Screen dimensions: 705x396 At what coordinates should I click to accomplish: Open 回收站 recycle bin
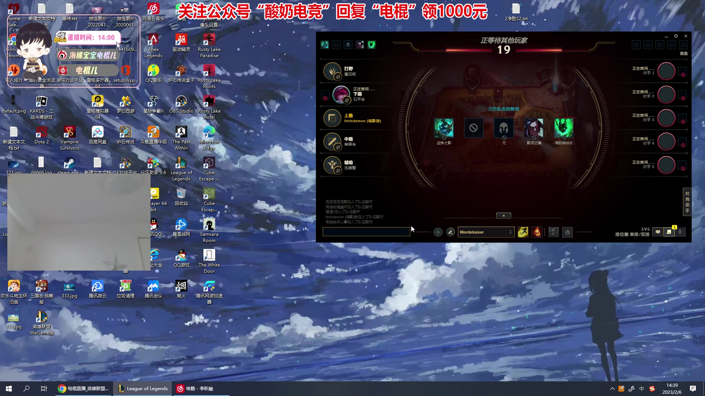(181, 197)
